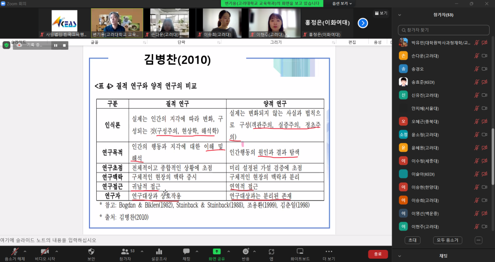
Task: Open the Participants (참가자) toolbar item
Action: [125, 252]
